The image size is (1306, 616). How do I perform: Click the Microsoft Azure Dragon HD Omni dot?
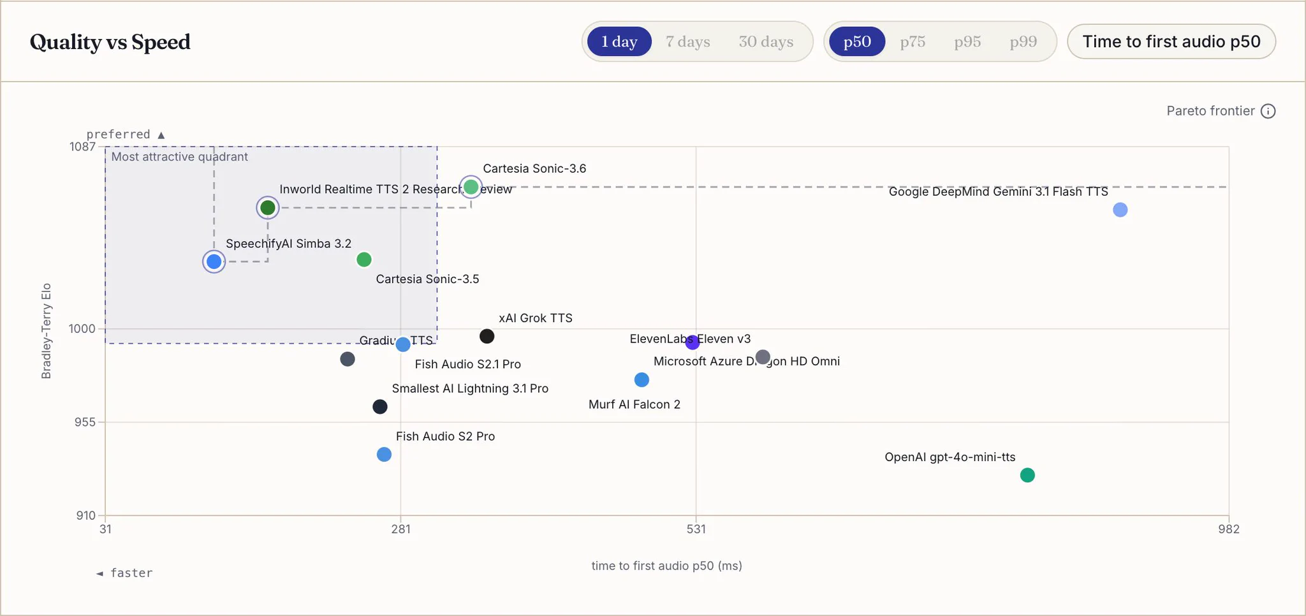[x=763, y=357]
